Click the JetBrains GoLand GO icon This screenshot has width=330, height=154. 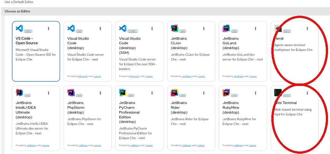tap(227, 28)
